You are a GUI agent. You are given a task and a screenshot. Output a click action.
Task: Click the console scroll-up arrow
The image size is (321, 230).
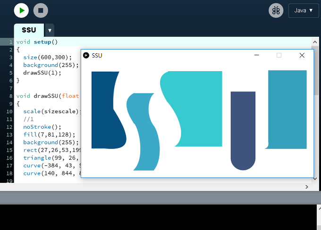320,208
